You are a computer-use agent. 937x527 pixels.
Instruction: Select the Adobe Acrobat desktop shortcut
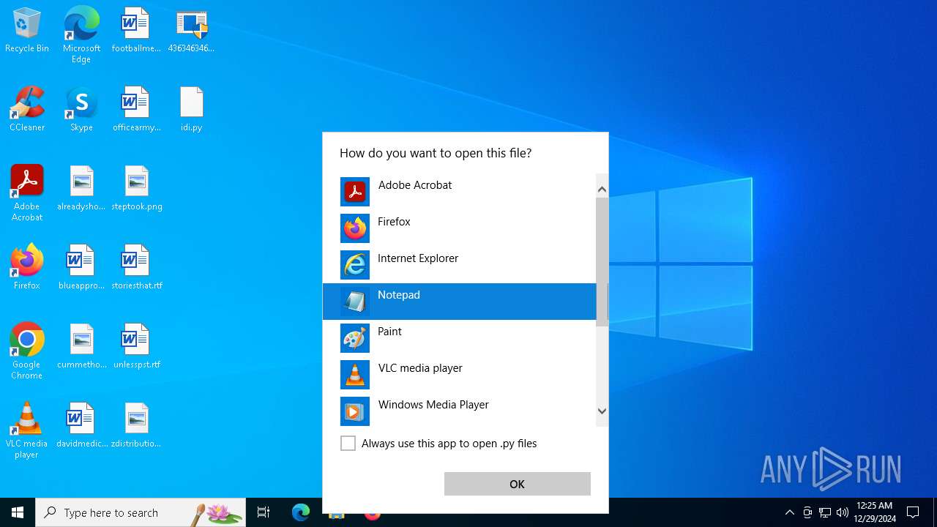tap(27, 193)
